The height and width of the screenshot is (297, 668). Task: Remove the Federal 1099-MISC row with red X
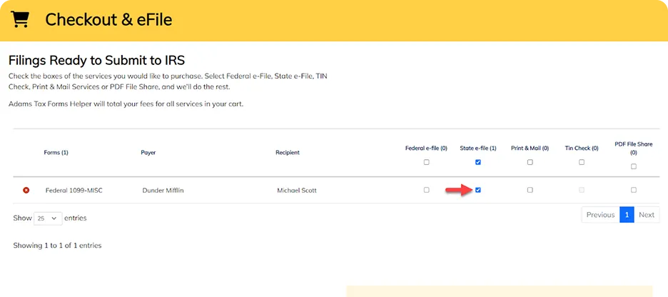tap(26, 190)
